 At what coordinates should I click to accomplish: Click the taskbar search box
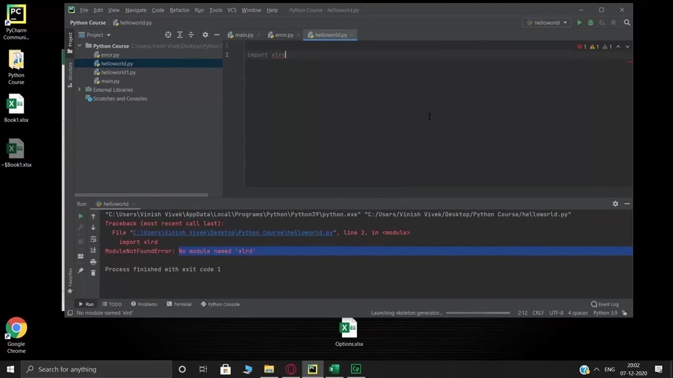pyautogui.click(x=96, y=369)
